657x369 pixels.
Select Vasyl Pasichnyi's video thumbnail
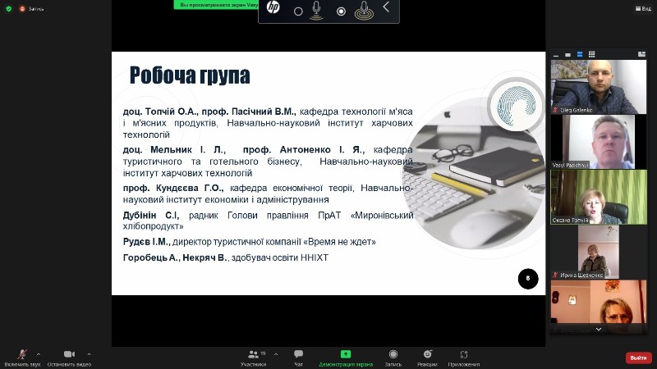point(599,142)
